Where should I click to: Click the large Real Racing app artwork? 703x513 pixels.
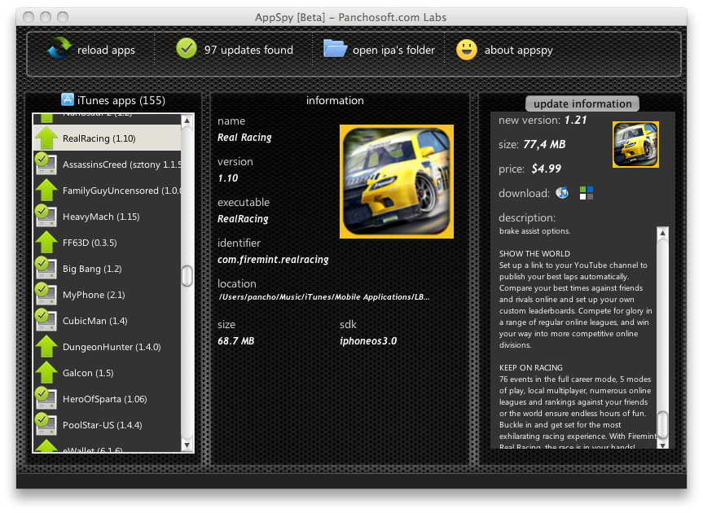pyautogui.click(x=397, y=182)
